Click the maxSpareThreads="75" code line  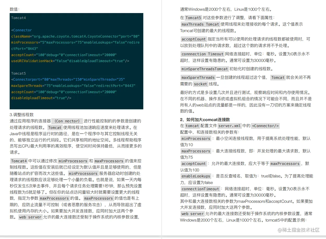(73, 86)
